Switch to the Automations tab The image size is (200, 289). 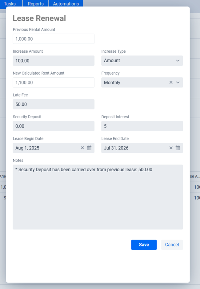click(66, 4)
